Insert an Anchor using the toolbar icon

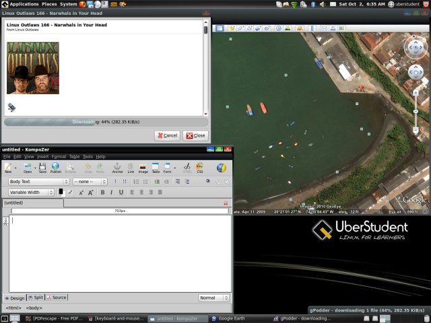[118, 167]
